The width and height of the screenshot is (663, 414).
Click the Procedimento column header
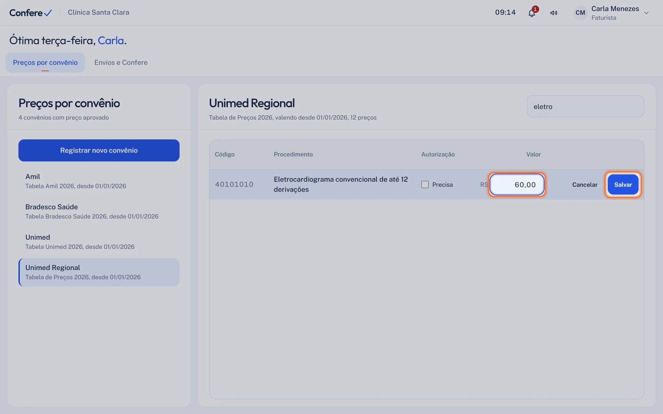293,154
